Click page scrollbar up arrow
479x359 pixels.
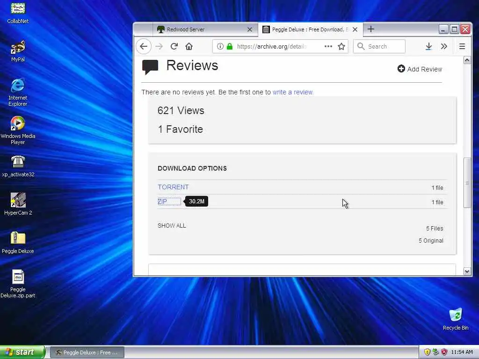pos(467,60)
